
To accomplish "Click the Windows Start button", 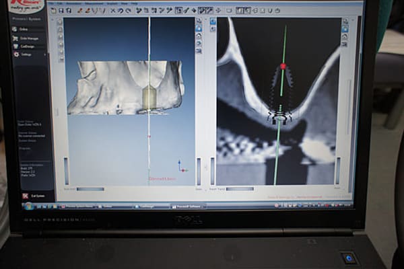I will tap(28, 206).
